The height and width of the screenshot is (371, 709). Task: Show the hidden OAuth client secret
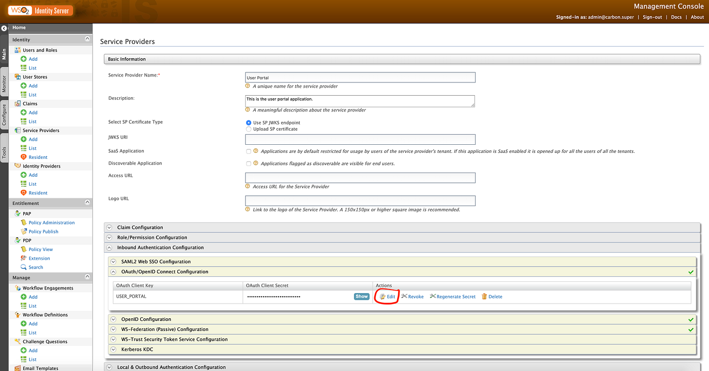(361, 296)
